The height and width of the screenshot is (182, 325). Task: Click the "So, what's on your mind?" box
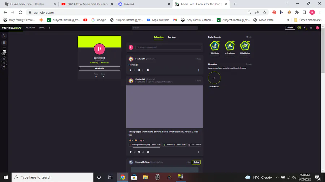point(168,47)
